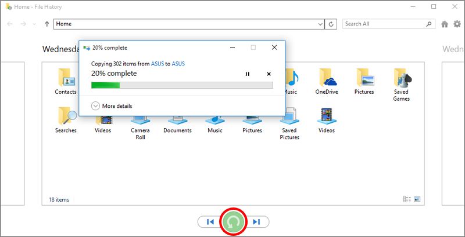Click the 18 items status text

59,200
